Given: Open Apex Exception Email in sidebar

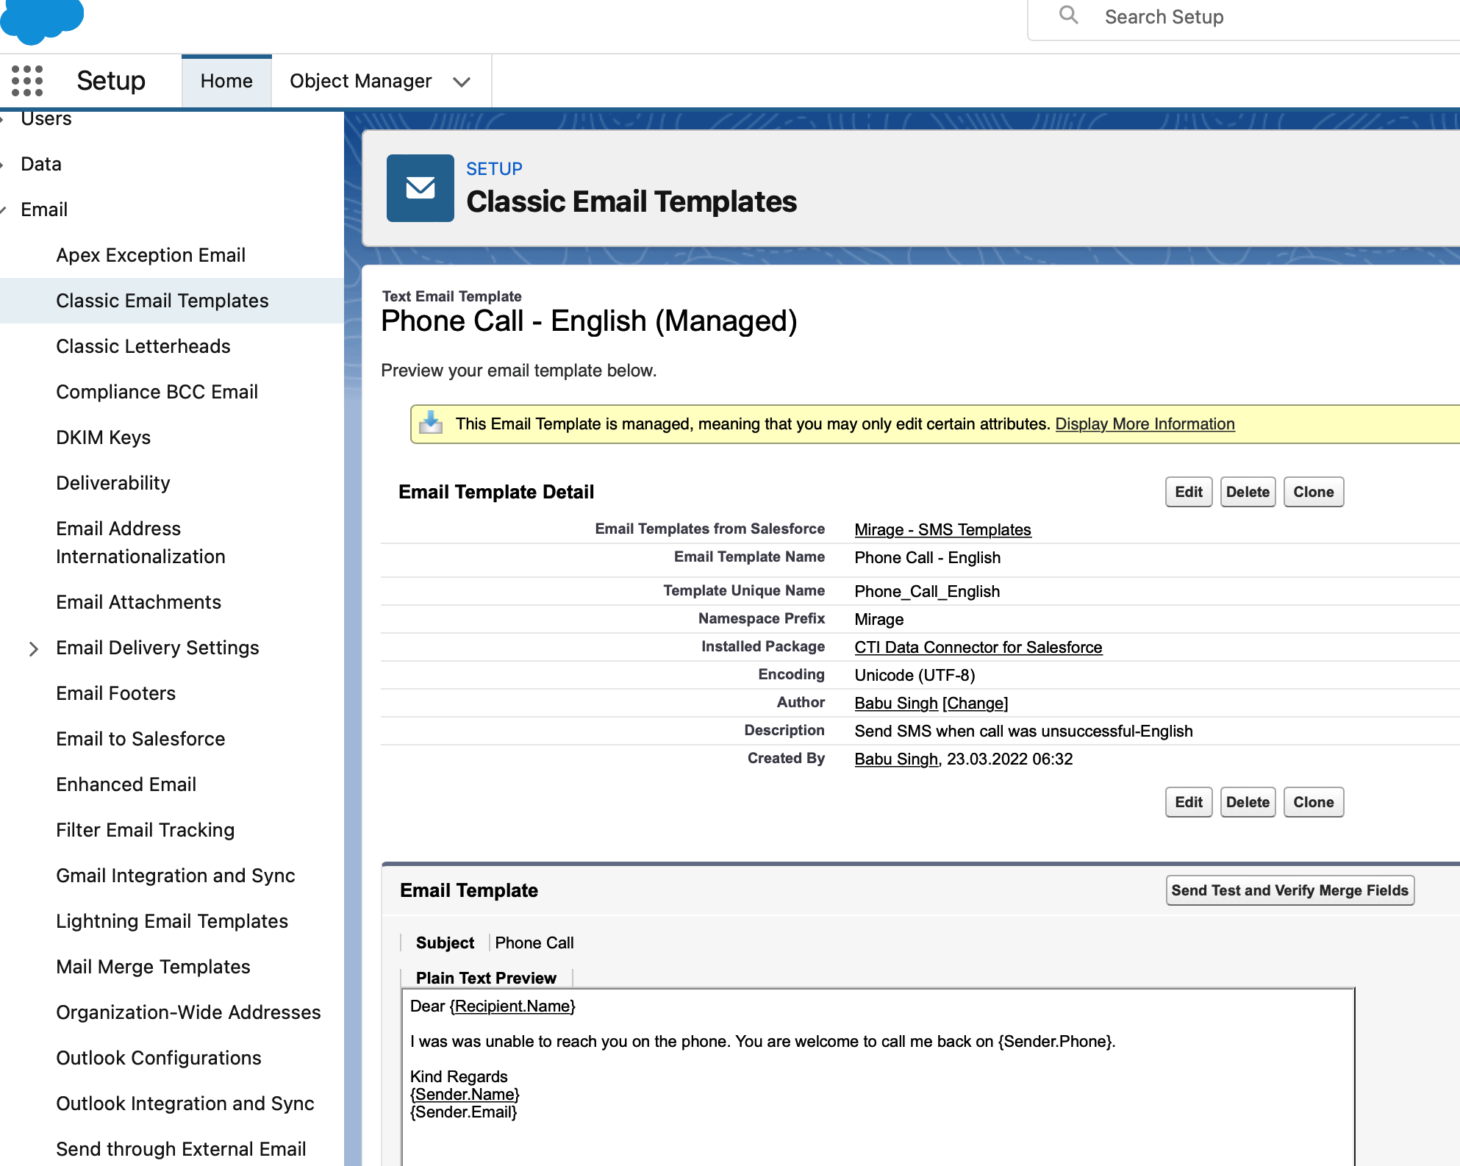Looking at the screenshot, I should (x=151, y=255).
